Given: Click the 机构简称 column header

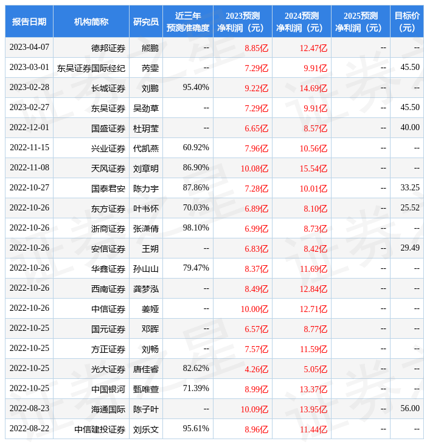Looking at the screenshot, I should click(91, 21).
